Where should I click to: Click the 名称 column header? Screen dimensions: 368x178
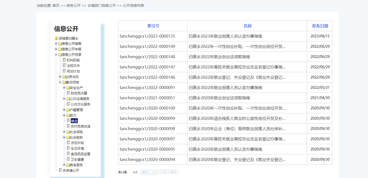pyautogui.click(x=247, y=26)
